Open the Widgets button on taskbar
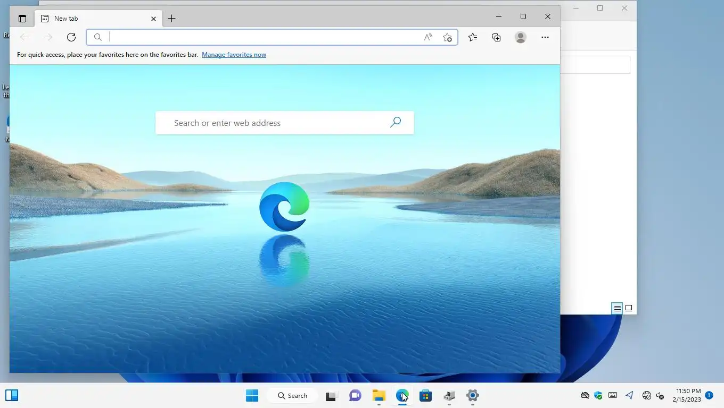 coord(12,395)
